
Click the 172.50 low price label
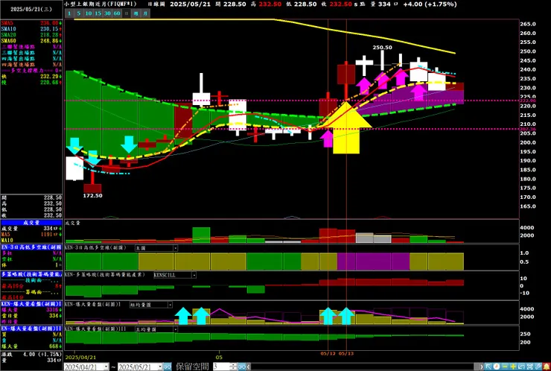point(92,195)
